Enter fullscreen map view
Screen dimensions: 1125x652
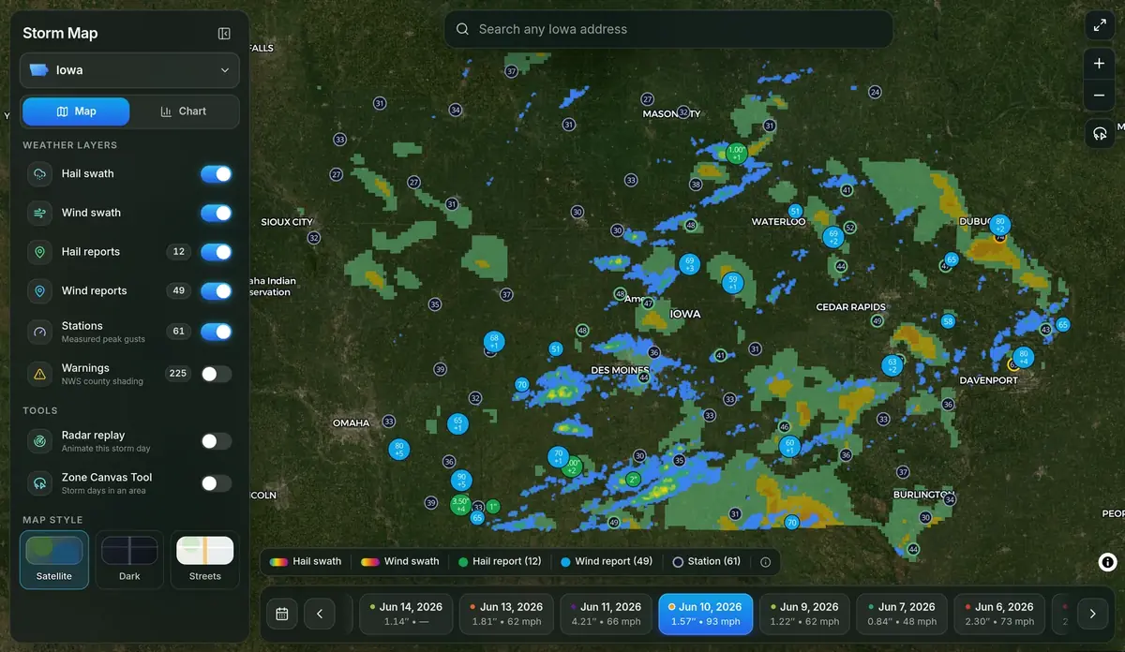[x=1099, y=25]
